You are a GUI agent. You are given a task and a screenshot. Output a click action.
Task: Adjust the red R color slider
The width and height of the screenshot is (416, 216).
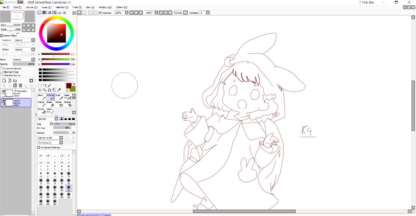(55, 54)
